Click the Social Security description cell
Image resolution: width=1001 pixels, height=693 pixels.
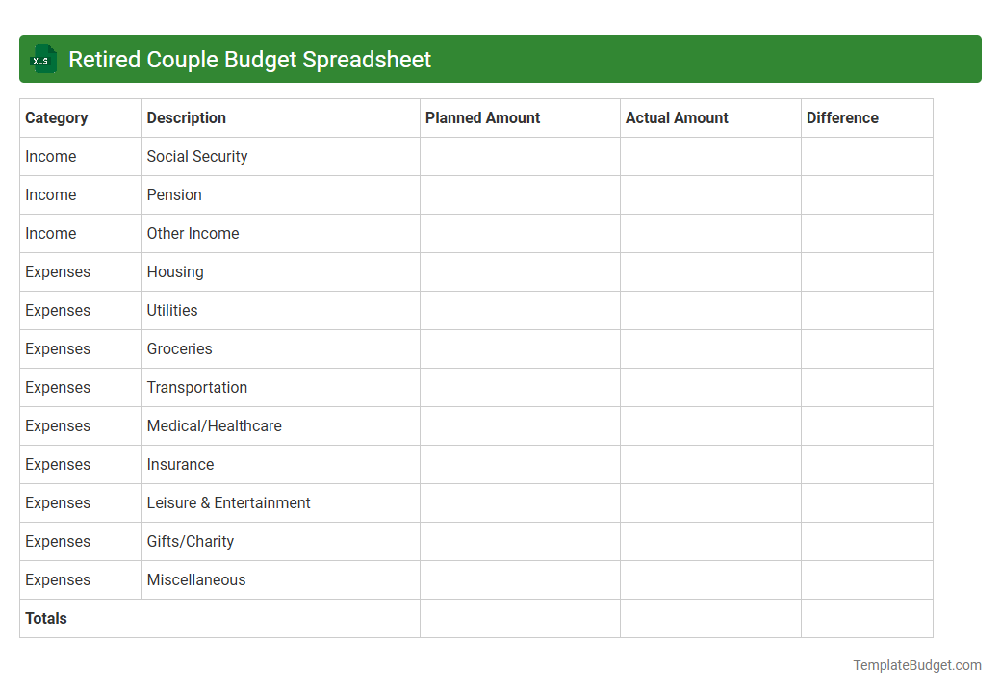click(x=197, y=156)
